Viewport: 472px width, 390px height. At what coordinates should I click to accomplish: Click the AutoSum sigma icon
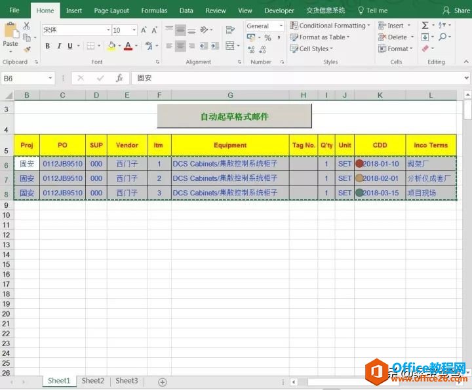coord(425,26)
